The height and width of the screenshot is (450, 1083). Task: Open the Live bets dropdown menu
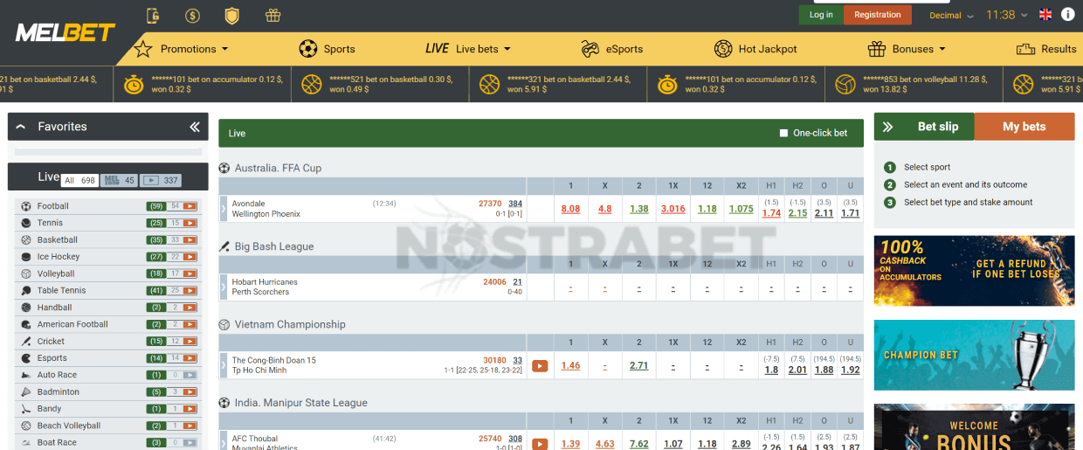(x=468, y=49)
